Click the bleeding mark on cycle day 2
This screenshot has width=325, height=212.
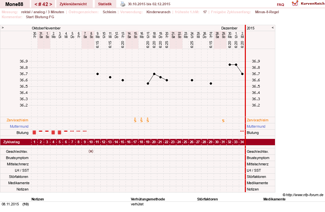pos(41,131)
